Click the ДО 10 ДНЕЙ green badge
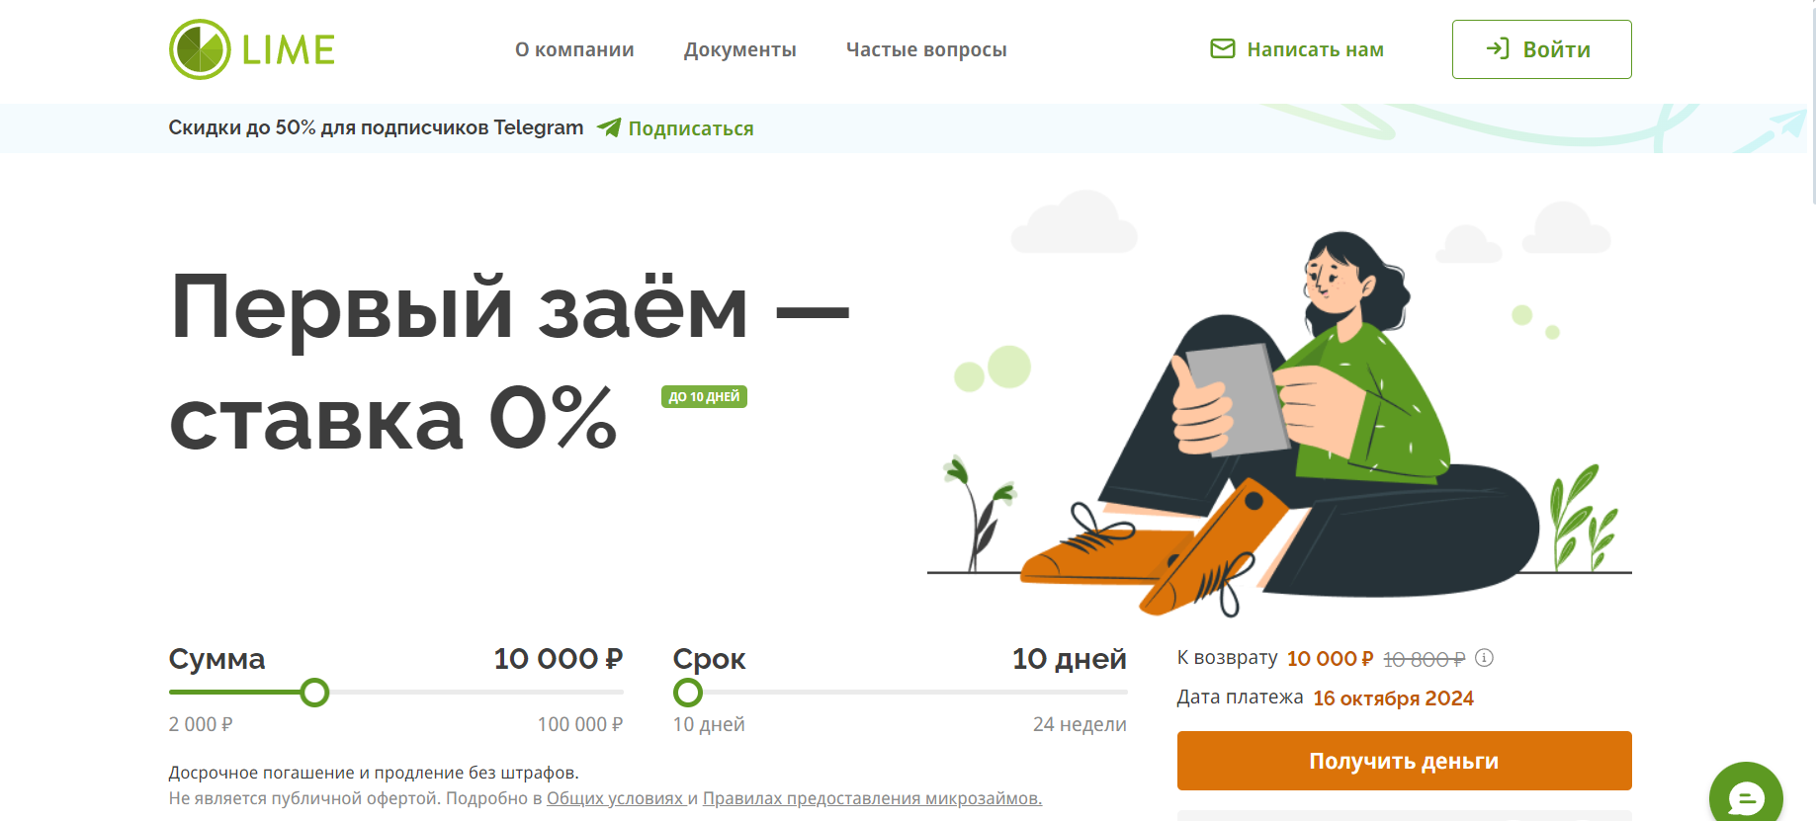 (704, 396)
